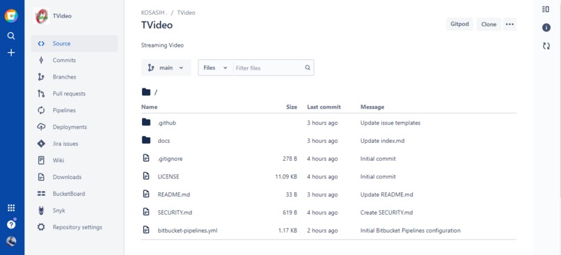Open the help question mark icon
Screen dimensions: 561x255
pyautogui.click(x=11, y=224)
